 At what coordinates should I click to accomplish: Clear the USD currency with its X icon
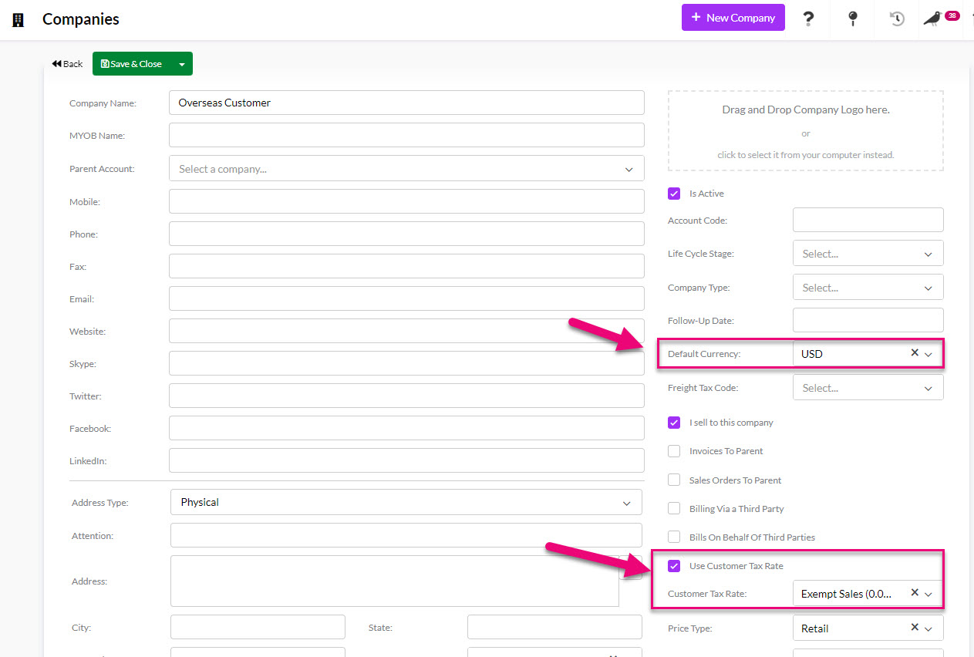click(914, 353)
